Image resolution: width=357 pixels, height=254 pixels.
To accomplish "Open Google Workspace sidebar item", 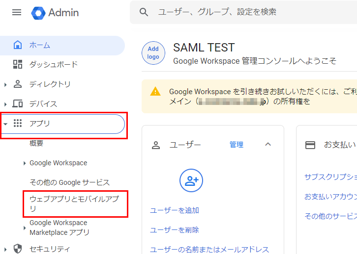I will [x=59, y=163].
